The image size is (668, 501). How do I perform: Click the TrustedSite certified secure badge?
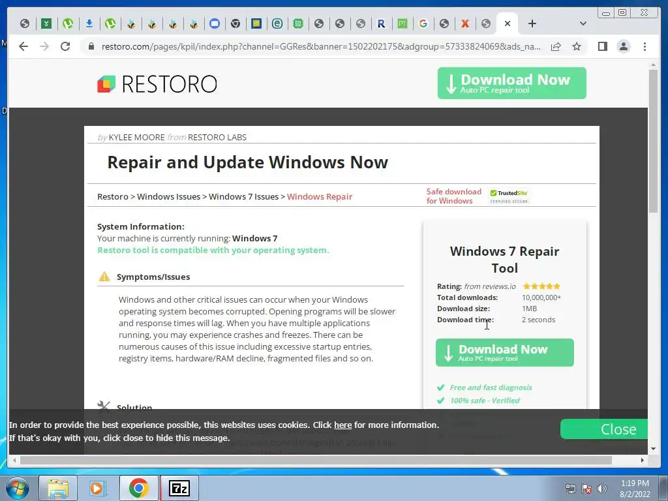[x=509, y=196]
